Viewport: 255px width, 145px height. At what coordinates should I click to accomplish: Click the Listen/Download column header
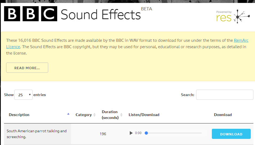coord(144,115)
